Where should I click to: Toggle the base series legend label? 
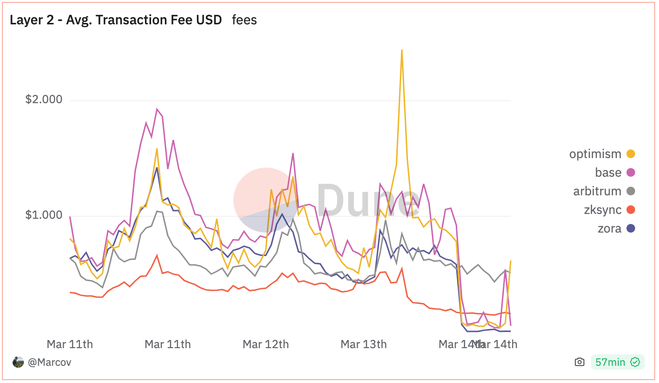coord(608,172)
